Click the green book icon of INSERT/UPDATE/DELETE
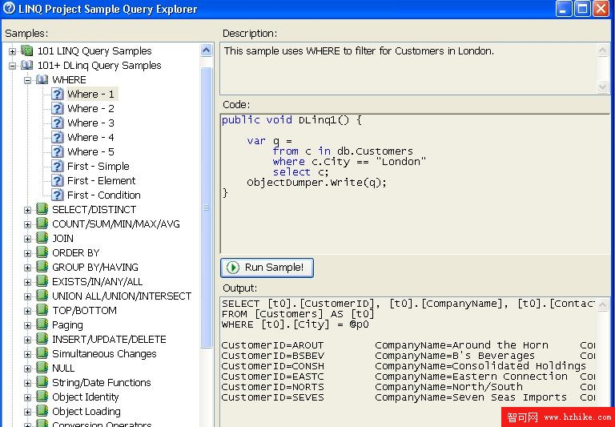This screenshot has height=427, width=615. (42, 339)
